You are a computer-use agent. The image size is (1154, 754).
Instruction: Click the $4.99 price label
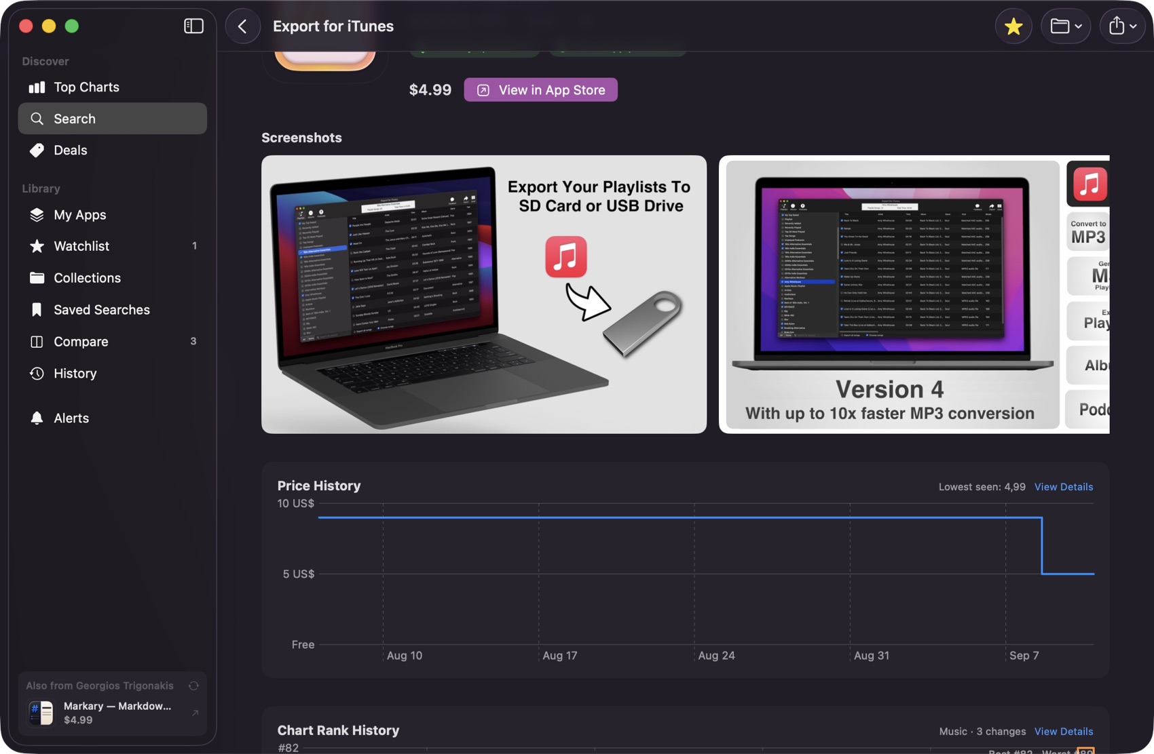tap(430, 90)
